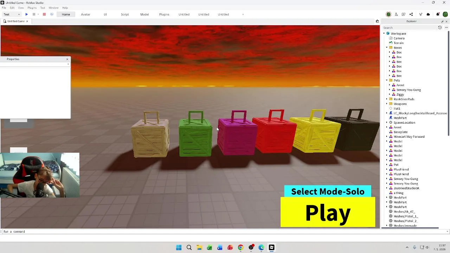The width and height of the screenshot is (450, 253).
Task: Open the Windows Start menu
Action: tap(179, 248)
